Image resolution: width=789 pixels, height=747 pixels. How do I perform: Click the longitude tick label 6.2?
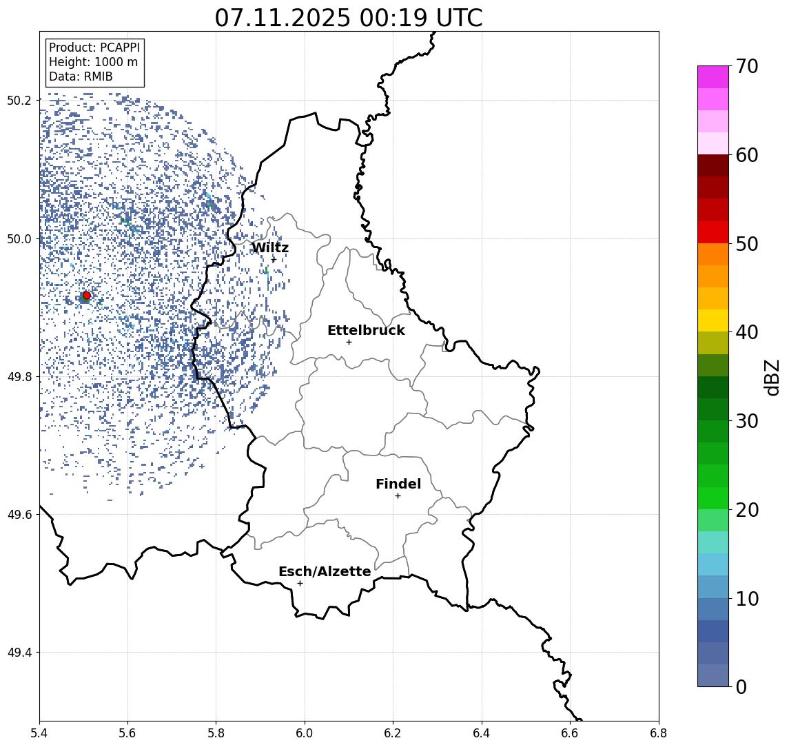click(393, 733)
